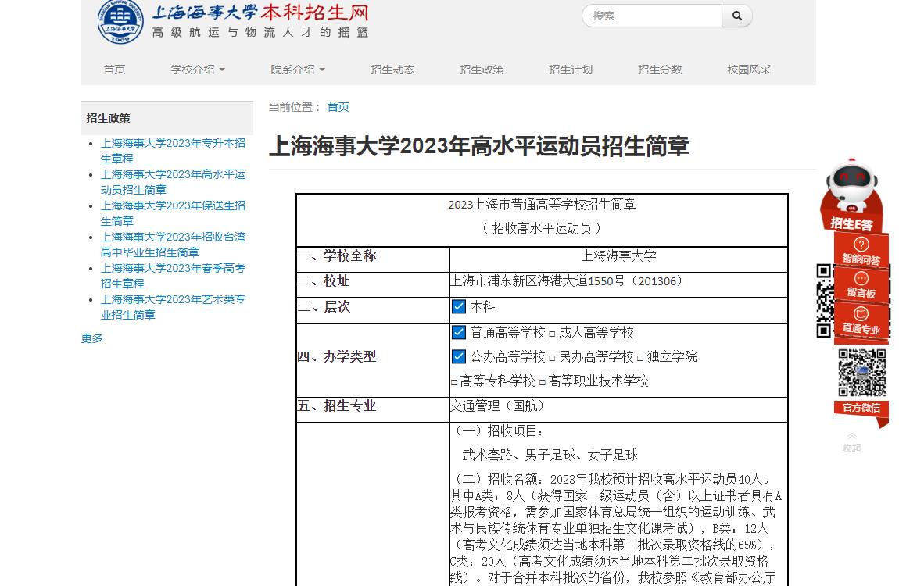
Task: Click the 招生政策 sidebar heading
Action: (x=109, y=118)
